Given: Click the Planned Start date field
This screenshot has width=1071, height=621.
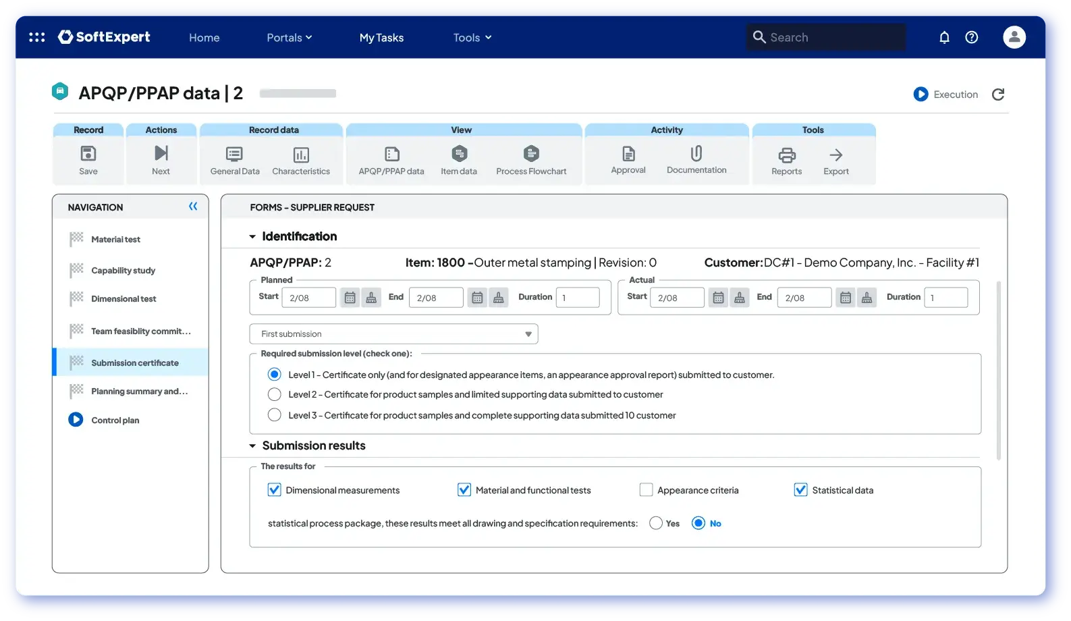Looking at the screenshot, I should [x=308, y=298].
